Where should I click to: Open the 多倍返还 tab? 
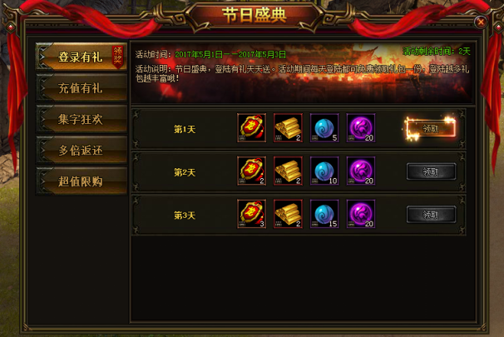pos(81,150)
